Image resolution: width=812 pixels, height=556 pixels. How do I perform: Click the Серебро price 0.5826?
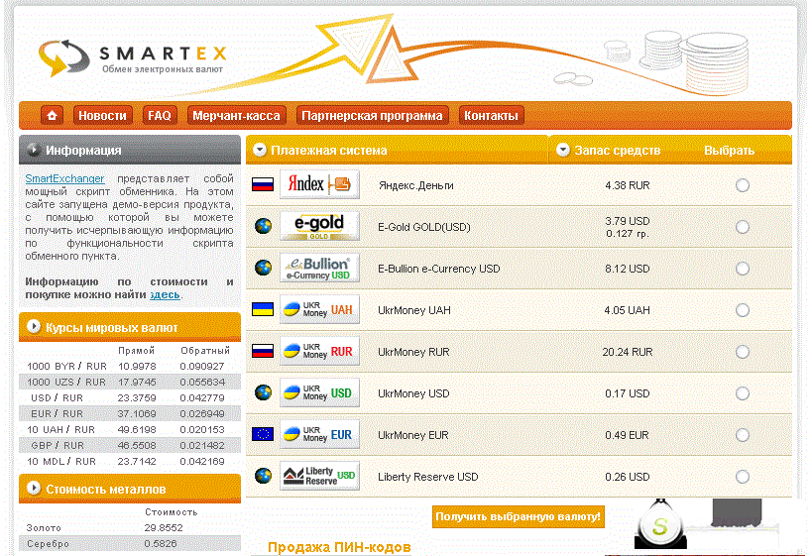[x=160, y=544]
